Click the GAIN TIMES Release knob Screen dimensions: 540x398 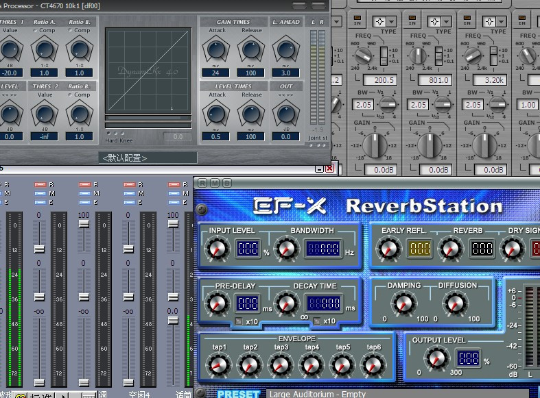coord(251,49)
